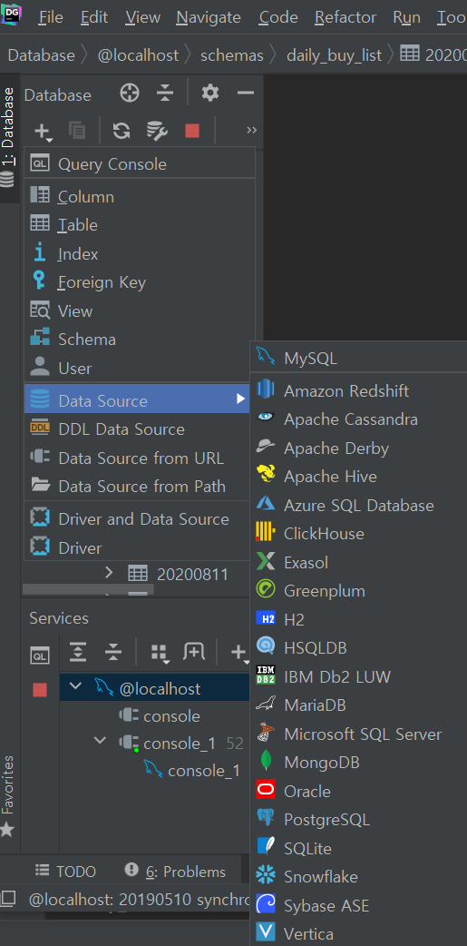Open the Data Source submenu
Screen dimensions: 467x946
pos(137,400)
